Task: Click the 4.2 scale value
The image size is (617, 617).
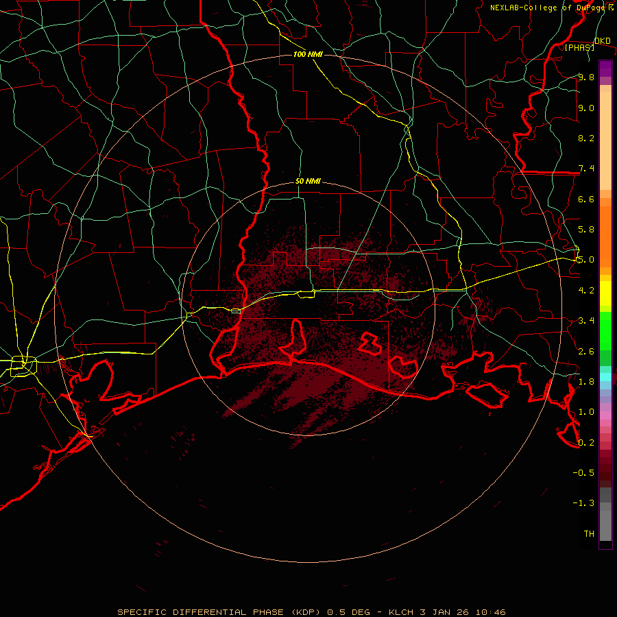Action: point(586,291)
